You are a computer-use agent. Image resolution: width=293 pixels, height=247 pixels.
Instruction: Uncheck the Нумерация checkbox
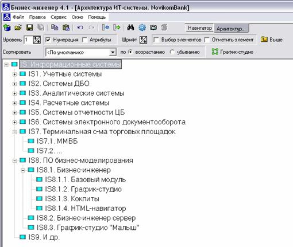coord(48,40)
